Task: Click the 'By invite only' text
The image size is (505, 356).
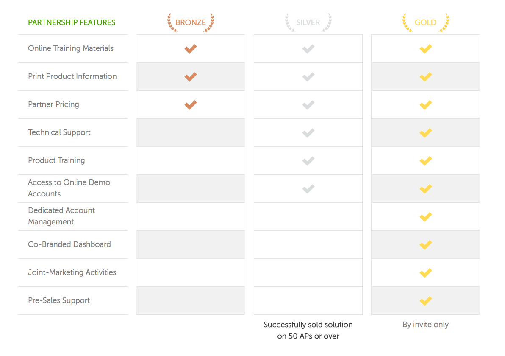Action: (425, 325)
